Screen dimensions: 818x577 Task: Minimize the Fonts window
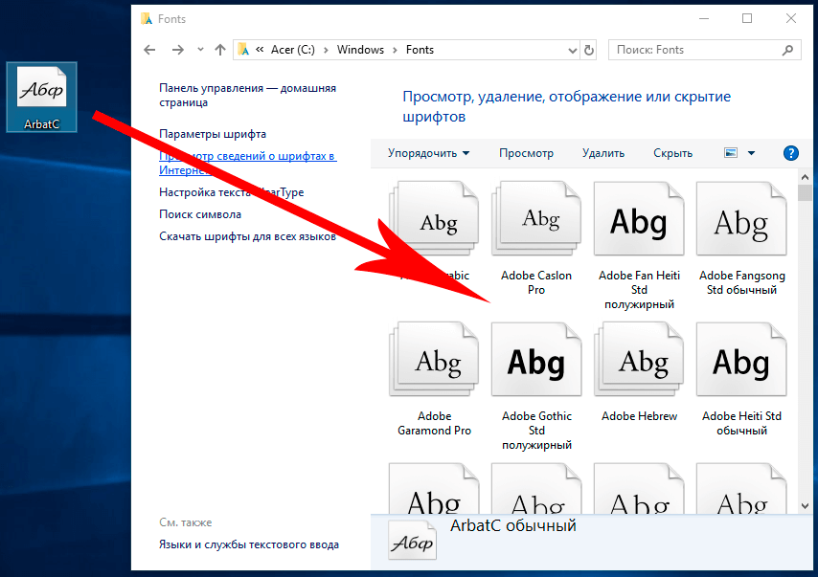pos(704,19)
